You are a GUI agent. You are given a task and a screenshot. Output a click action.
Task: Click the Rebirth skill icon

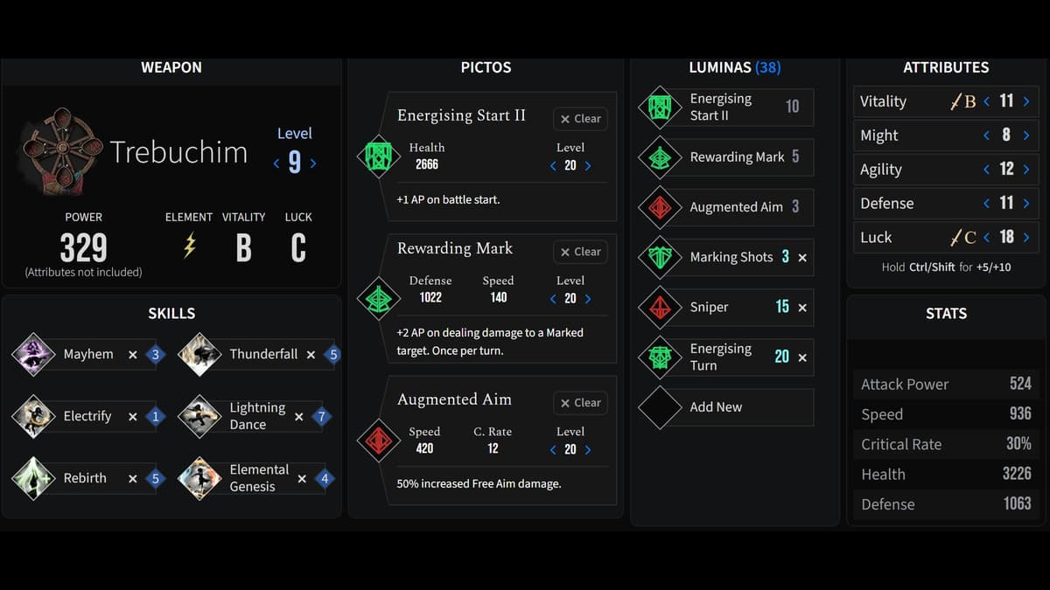pos(33,478)
